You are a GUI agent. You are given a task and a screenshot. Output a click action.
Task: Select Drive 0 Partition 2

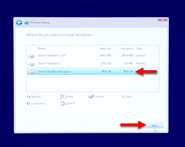93,64
